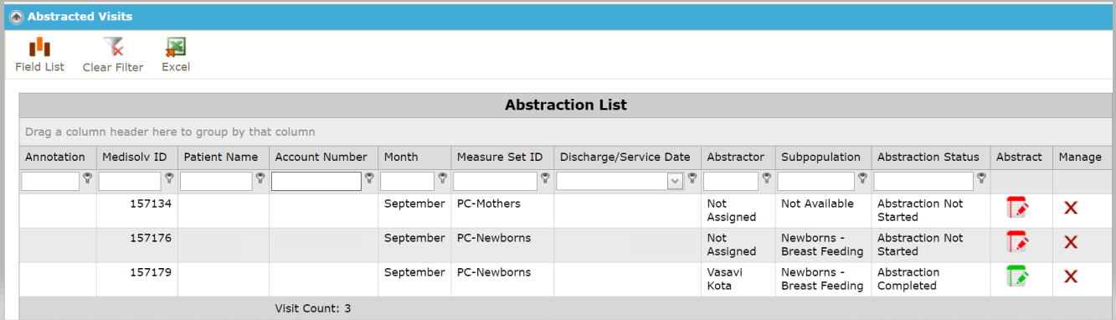Export the list using Excel icon
The width and height of the screenshot is (1116, 320).
[176, 55]
